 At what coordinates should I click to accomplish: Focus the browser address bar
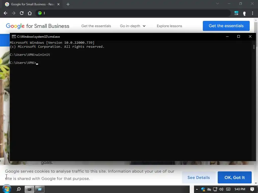(x=133, y=13)
